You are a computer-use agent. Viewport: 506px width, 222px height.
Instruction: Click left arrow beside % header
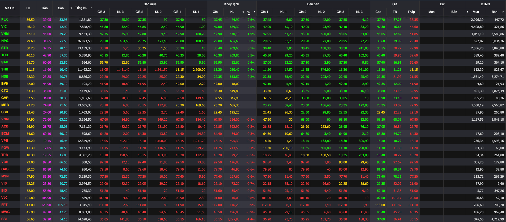point(243,12)
